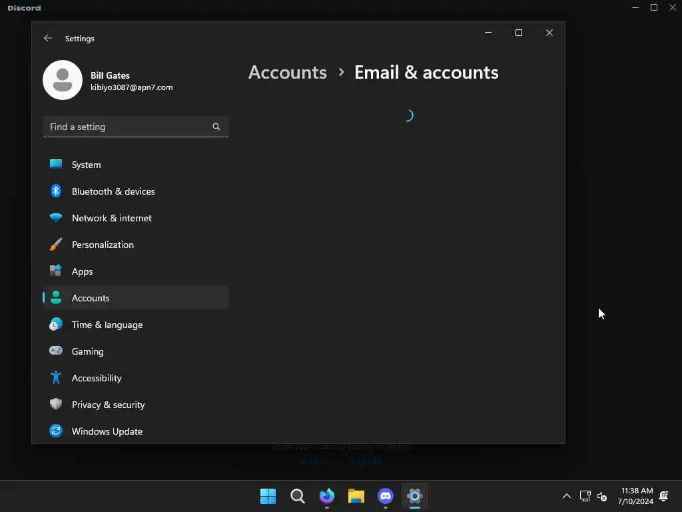
Task: Open System settings
Action: [136, 165]
